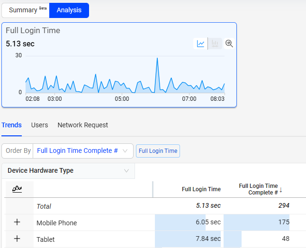Open the Network Request tab

click(82, 125)
